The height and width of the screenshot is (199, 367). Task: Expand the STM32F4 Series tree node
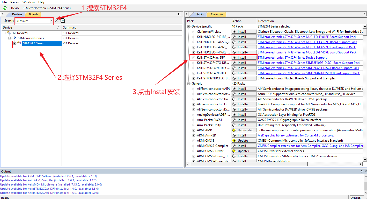[15, 43]
